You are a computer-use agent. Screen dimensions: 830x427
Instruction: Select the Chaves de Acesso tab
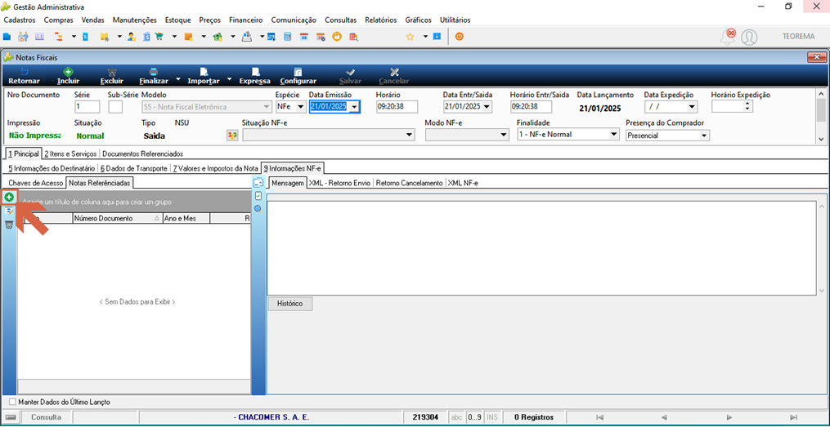coord(35,183)
